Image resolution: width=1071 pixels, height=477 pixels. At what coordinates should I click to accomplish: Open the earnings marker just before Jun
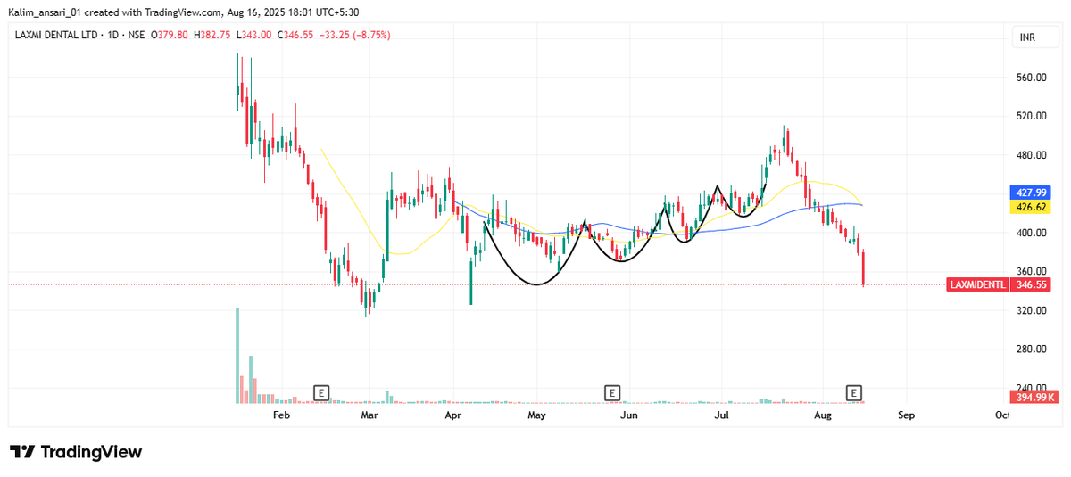(x=611, y=392)
